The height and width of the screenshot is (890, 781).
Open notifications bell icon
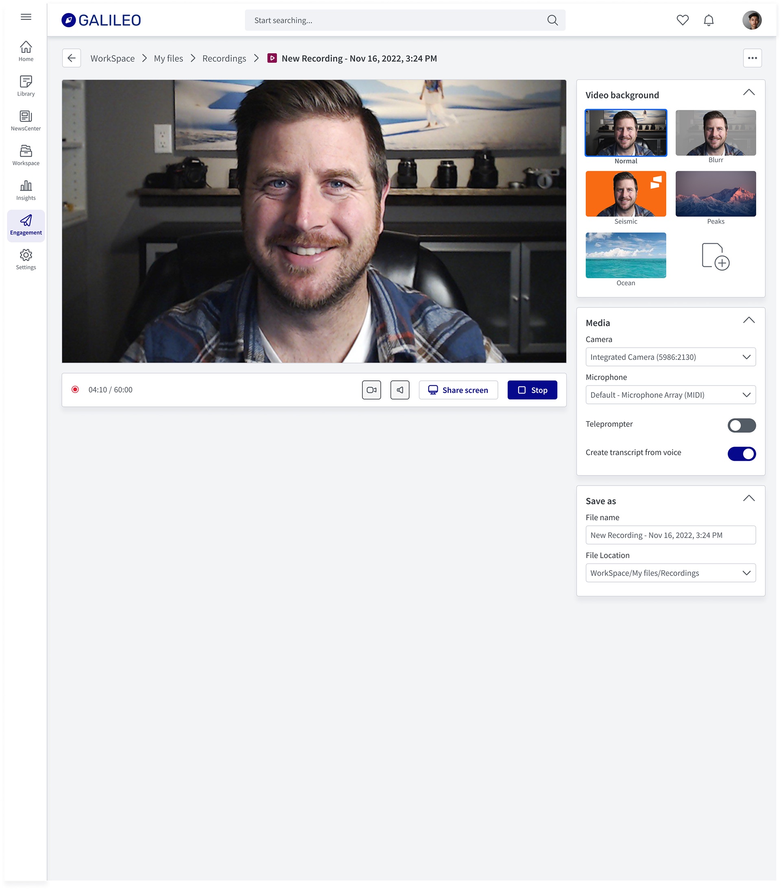point(708,20)
